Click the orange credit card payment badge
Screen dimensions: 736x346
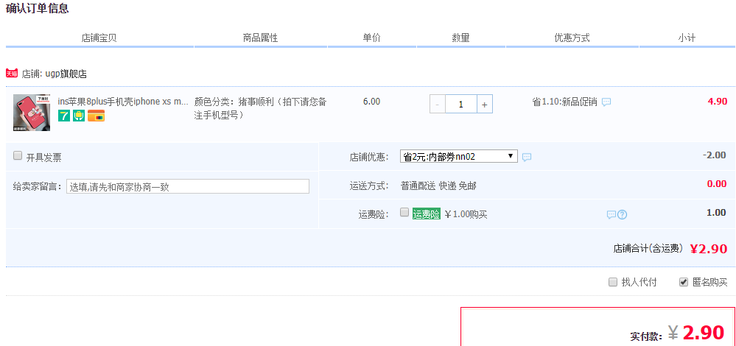[97, 116]
